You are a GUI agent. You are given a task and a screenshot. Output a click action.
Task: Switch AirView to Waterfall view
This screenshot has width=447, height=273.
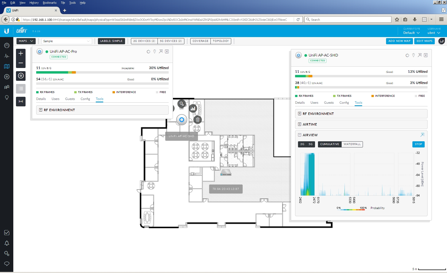point(352,144)
